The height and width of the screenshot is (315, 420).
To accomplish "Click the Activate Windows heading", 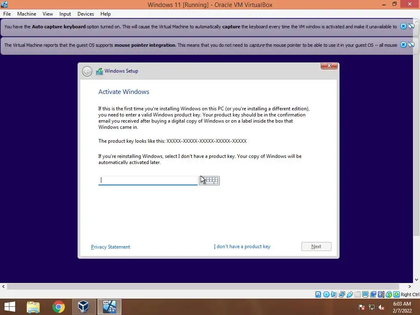I will click(124, 91).
